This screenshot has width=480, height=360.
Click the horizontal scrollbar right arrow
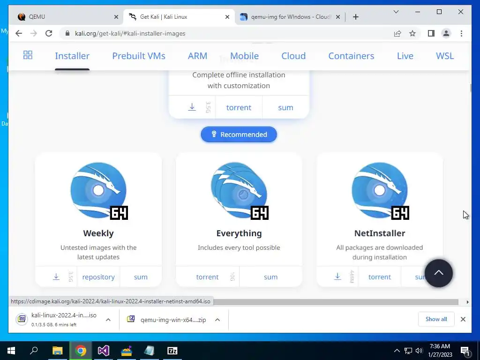467,302
